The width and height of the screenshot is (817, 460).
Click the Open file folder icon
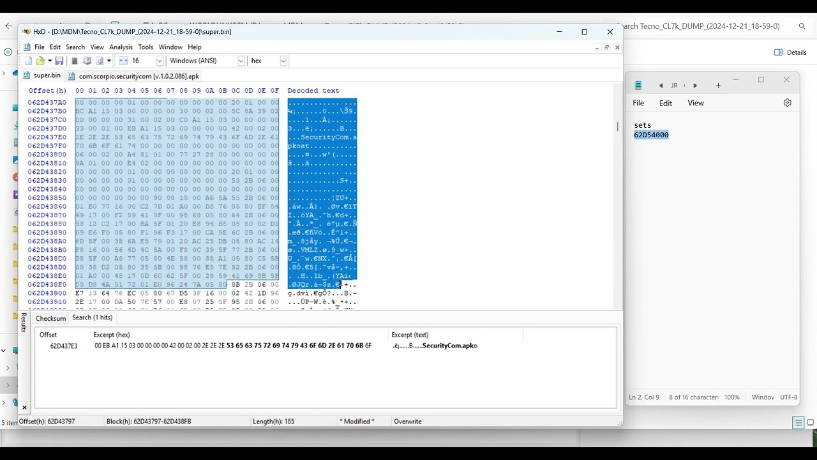[40, 61]
